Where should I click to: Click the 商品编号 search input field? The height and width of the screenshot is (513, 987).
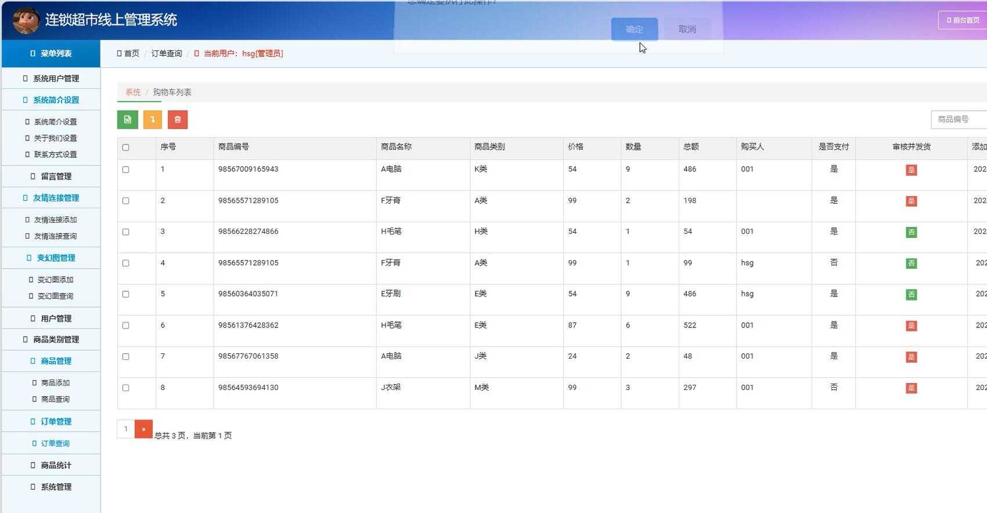pyautogui.click(x=959, y=120)
